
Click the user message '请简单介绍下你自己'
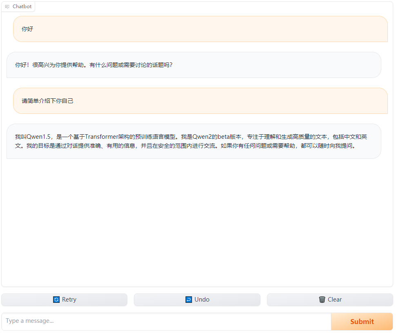(x=200, y=101)
